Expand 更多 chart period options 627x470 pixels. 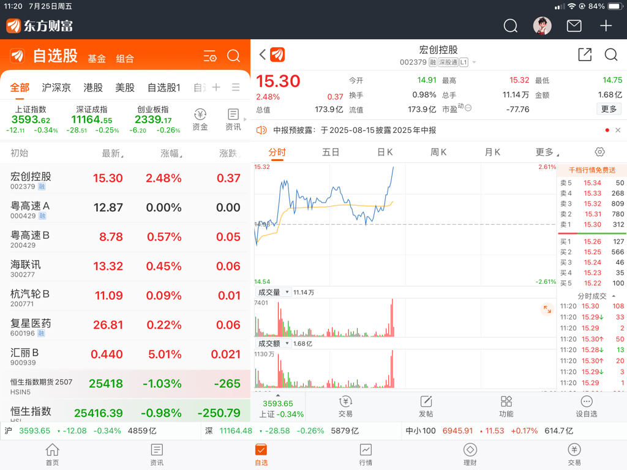click(x=547, y=152)
